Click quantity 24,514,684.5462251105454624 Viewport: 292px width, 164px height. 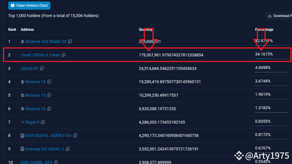click(168, 68)
